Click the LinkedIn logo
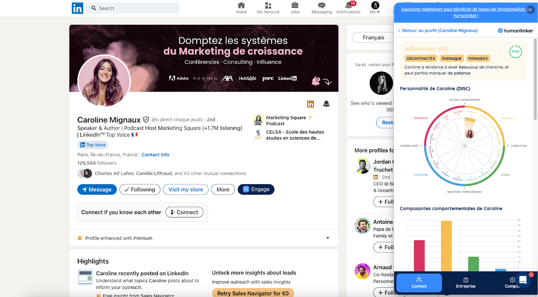Viewport: 538px width, 297px height. pyautogui.click(x=77, y=8)
